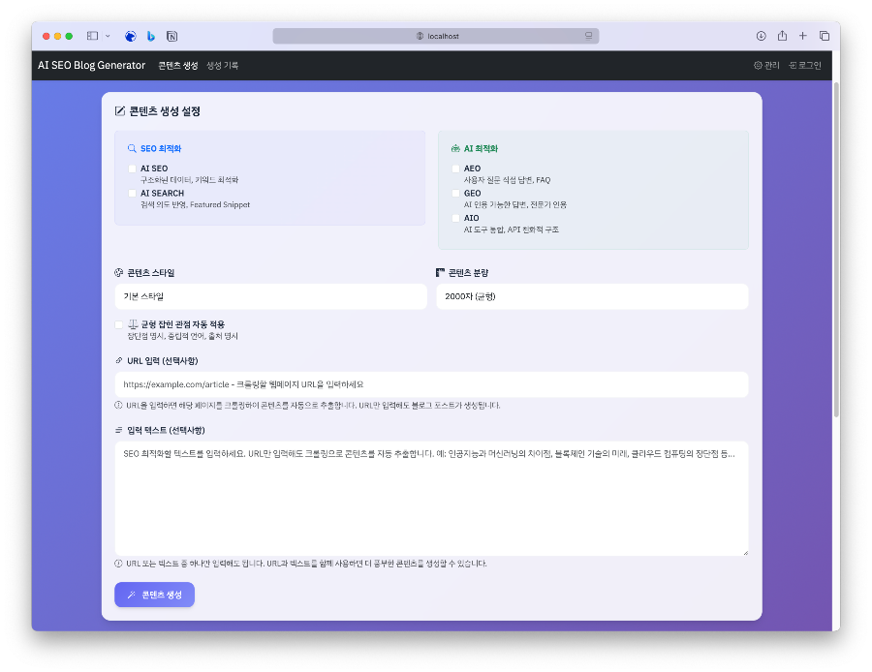The width and height of the screenshot is (872, 672).
Task: Click the 로그인 link at top right
Action: tap(812, 65)
